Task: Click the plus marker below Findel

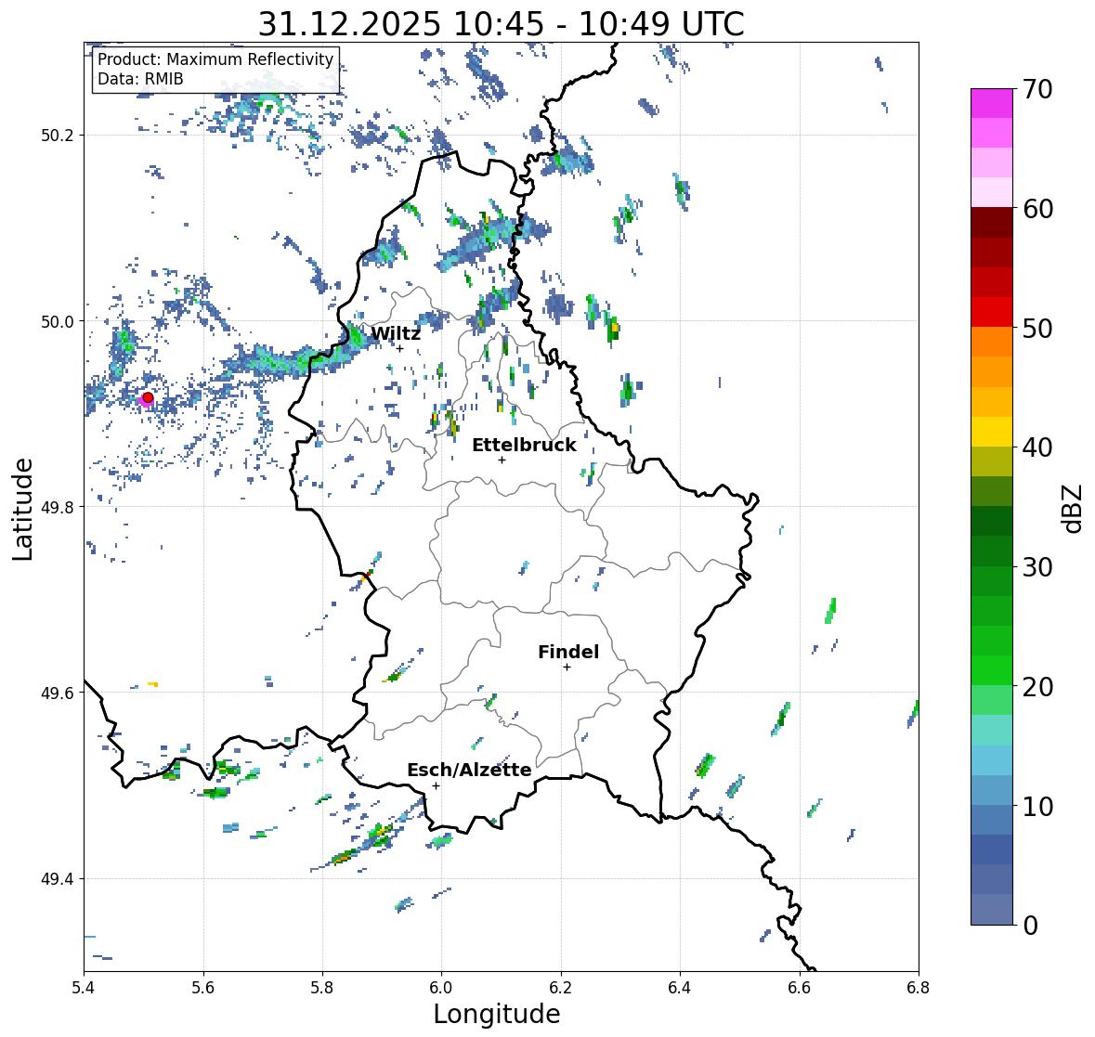Action: (567, 668)
